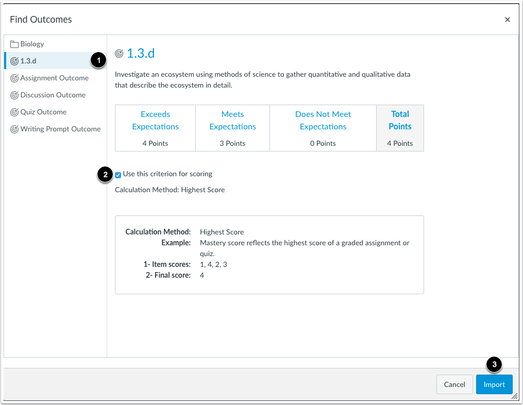Click the dialog resize handle at the corner
The height and width of the screenshot is (405, 523).
[x=515, y=396]
